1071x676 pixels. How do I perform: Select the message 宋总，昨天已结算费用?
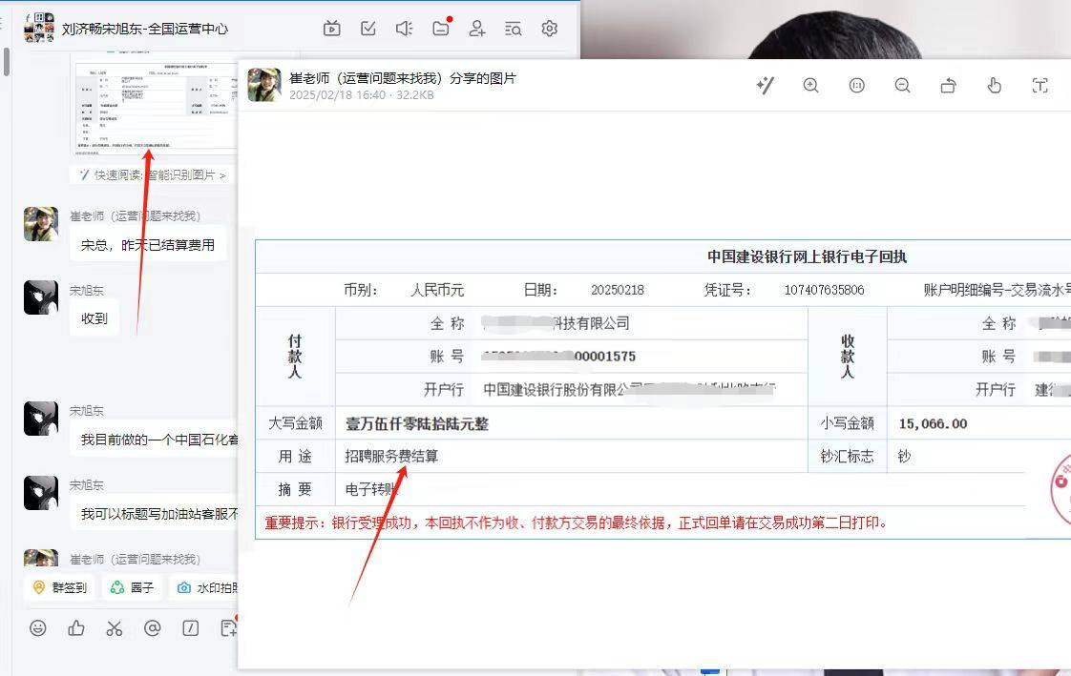148,245
